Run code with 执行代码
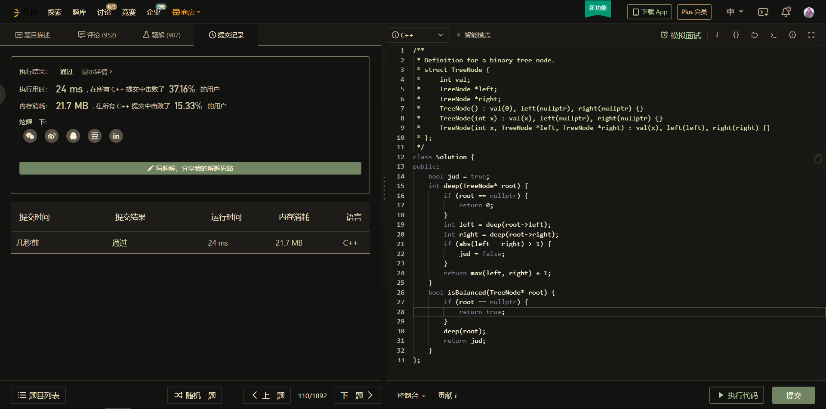 [x=737, y=395]
